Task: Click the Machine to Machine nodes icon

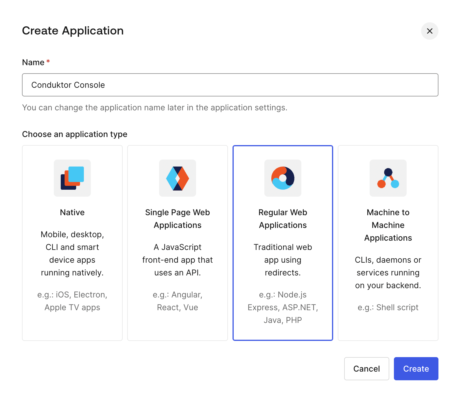Action: click(x=388, y=178)
